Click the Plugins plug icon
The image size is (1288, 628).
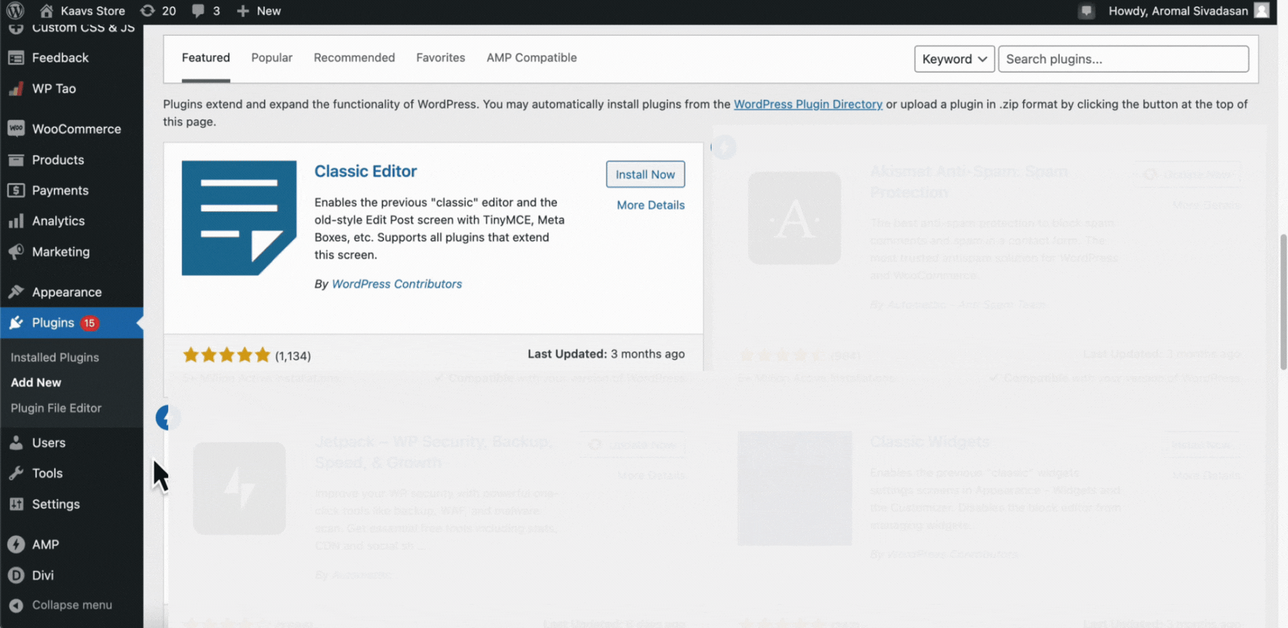tap(16, 323)
